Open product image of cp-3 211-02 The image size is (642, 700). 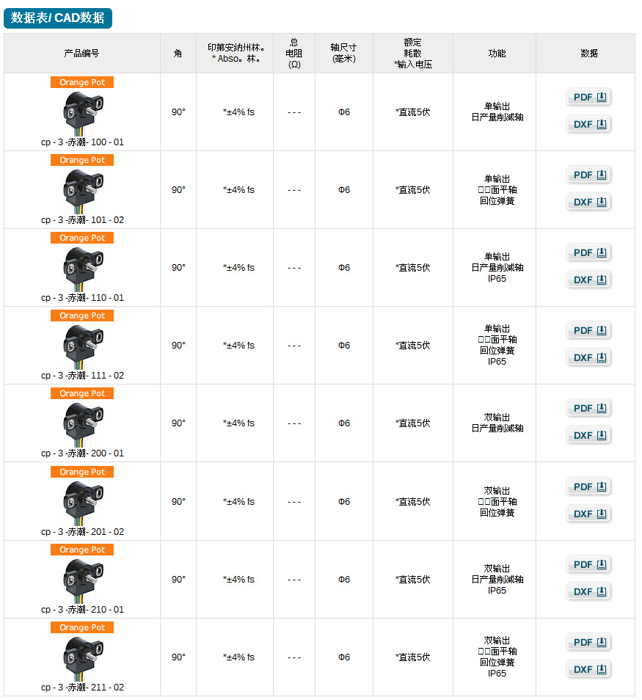(83, 658)
